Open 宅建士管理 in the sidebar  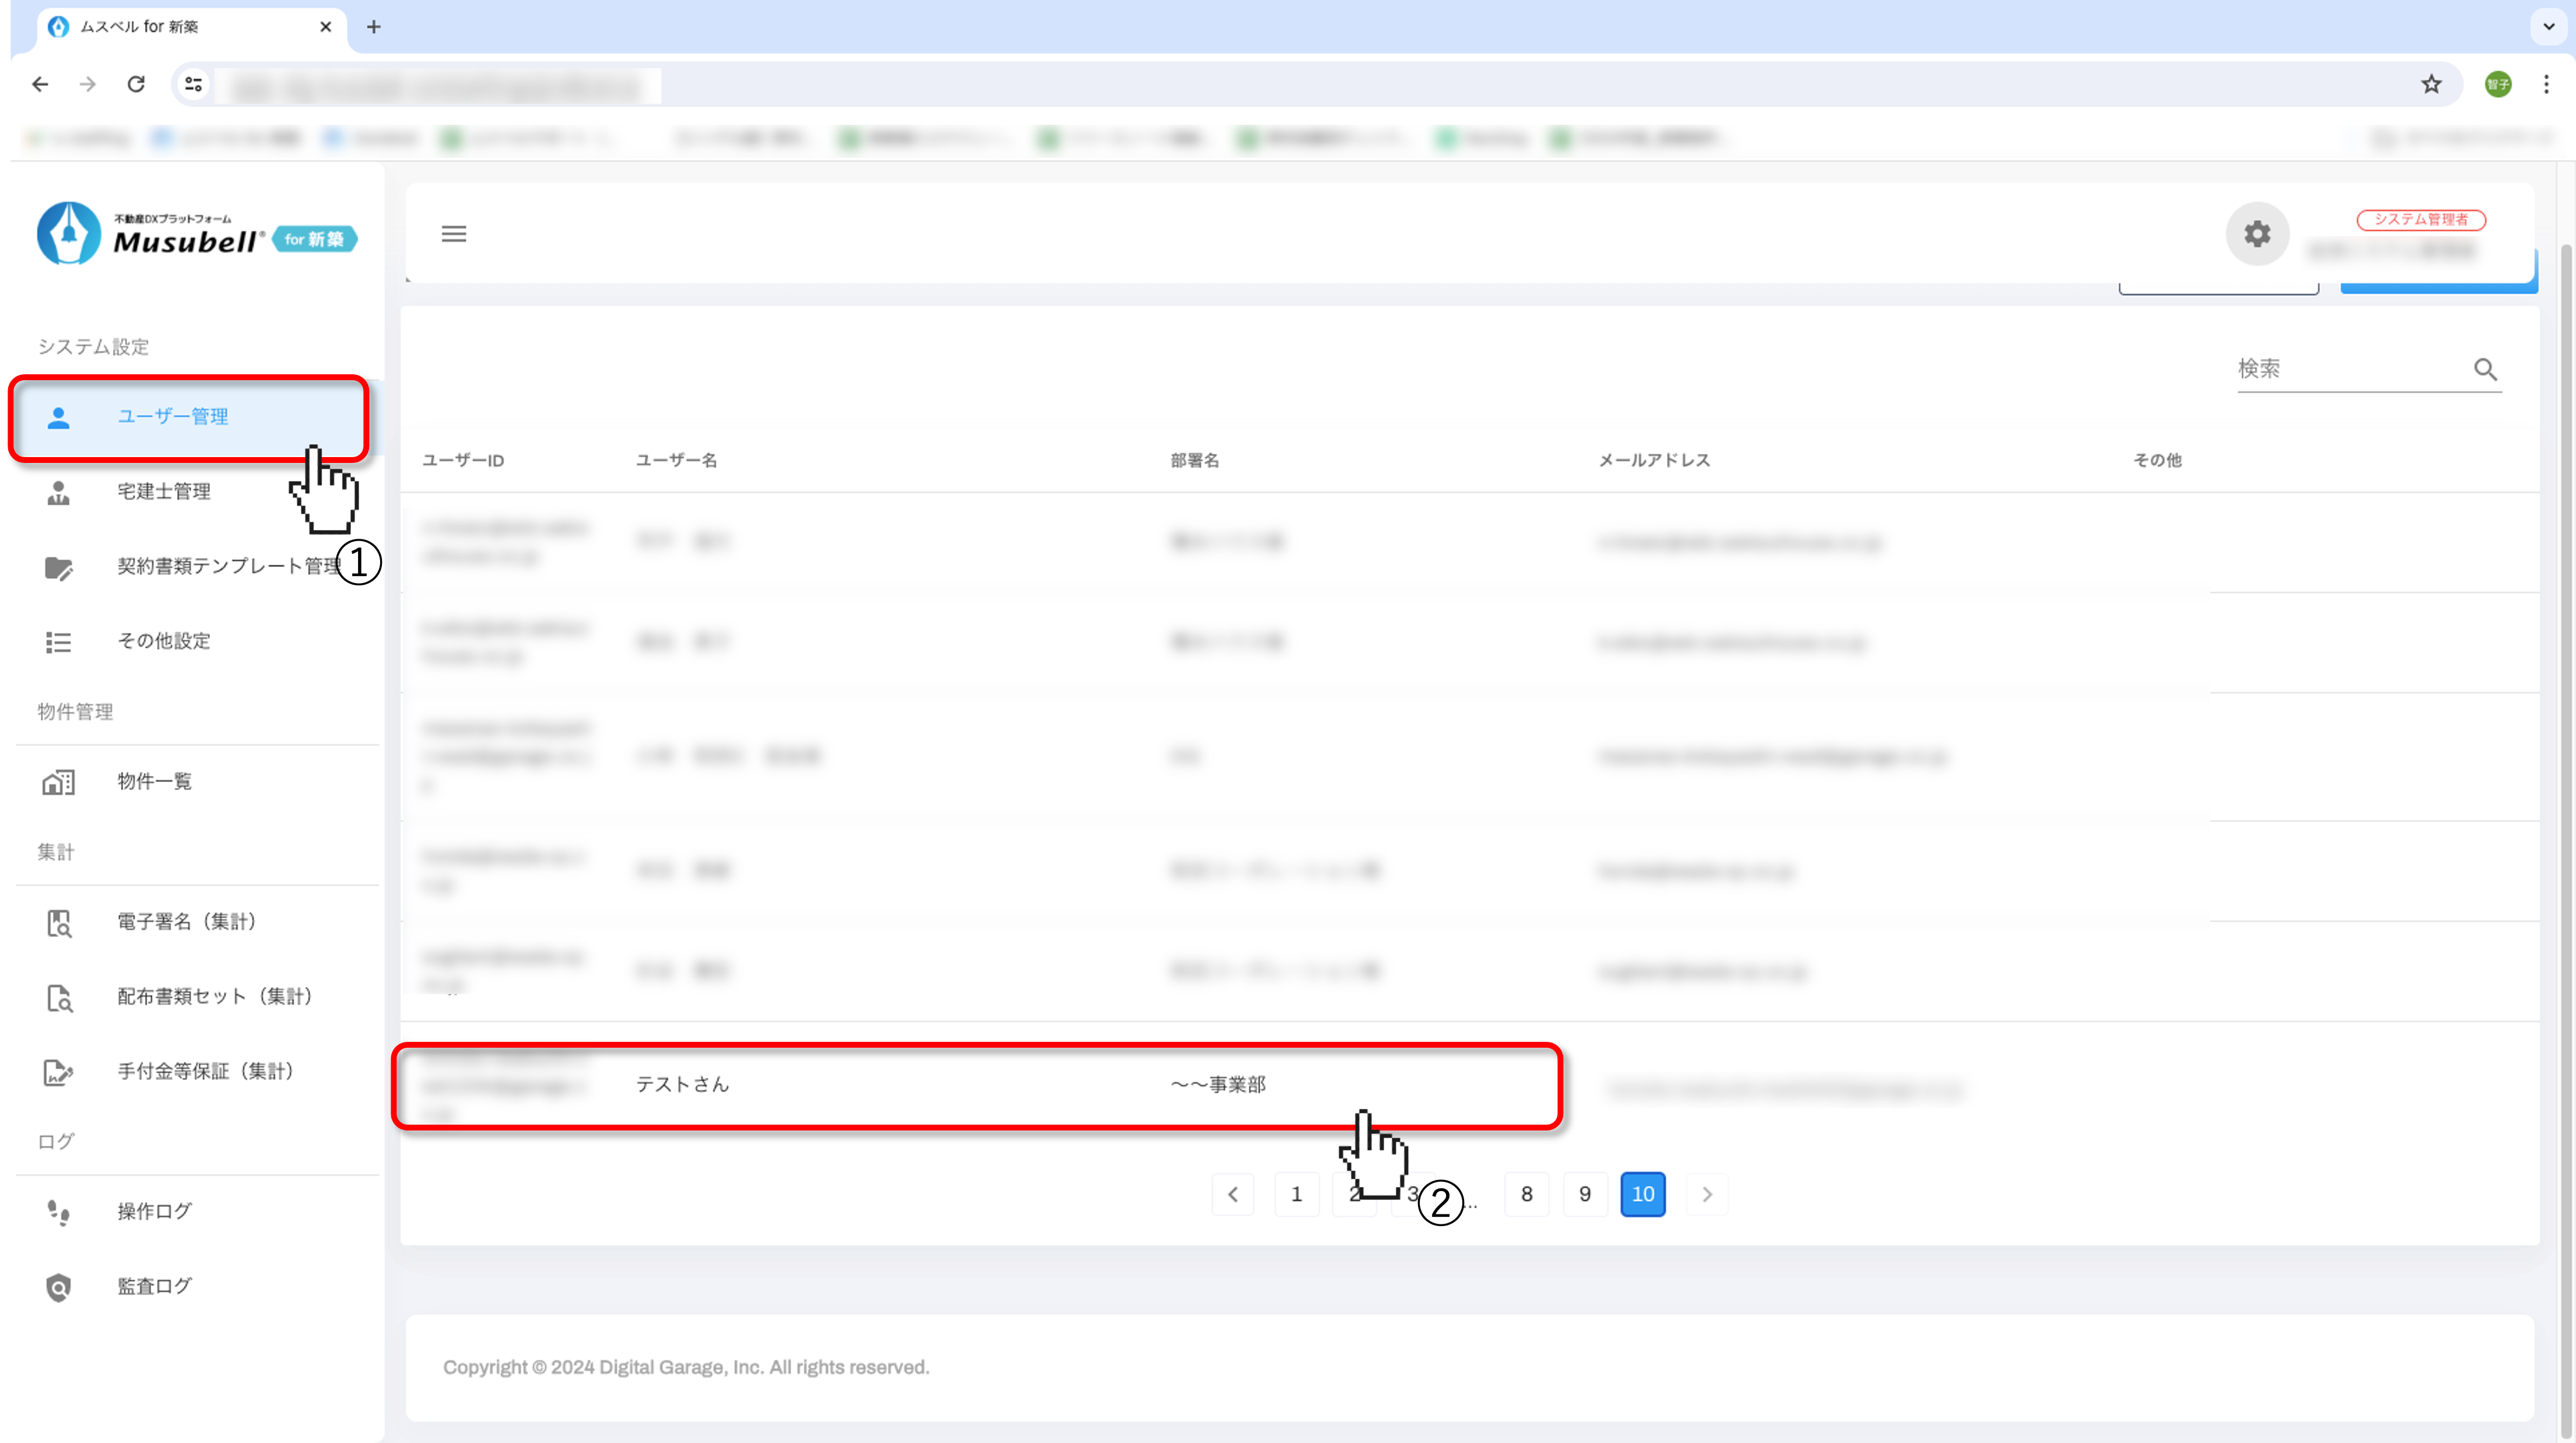[164, 491]
